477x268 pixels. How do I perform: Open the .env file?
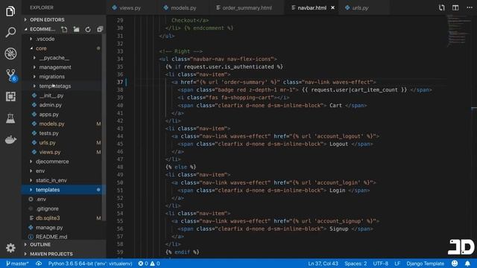(41, 199)
